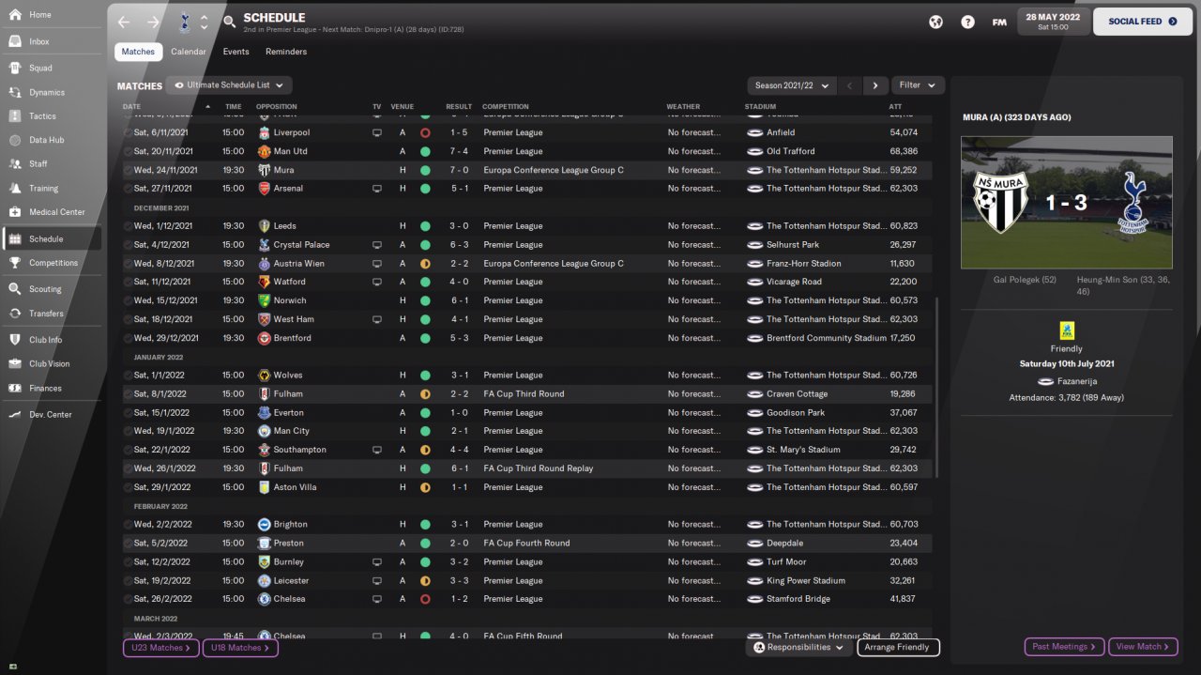Click the Social Feed button
The width and height of the screenshot is (1201, 675).
pos(1142,22)
